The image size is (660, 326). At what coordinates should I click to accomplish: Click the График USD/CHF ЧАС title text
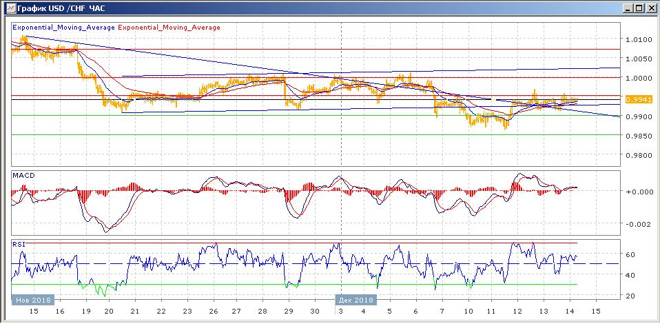click(61, 8)
